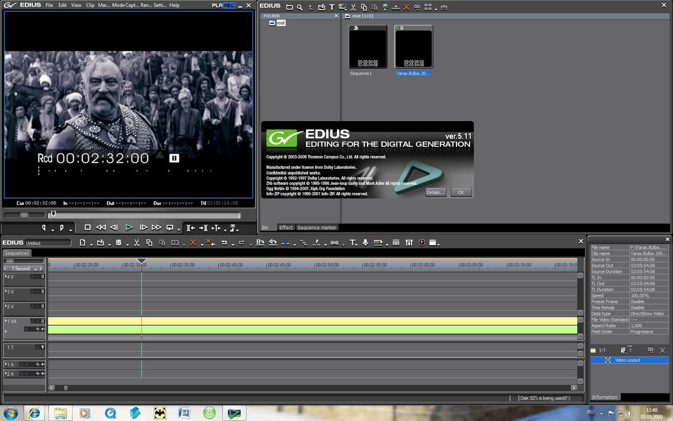The image size is (673, 421).
Task: Click OK in the EDIUS about dialog
Action: [x=461, y=192]
